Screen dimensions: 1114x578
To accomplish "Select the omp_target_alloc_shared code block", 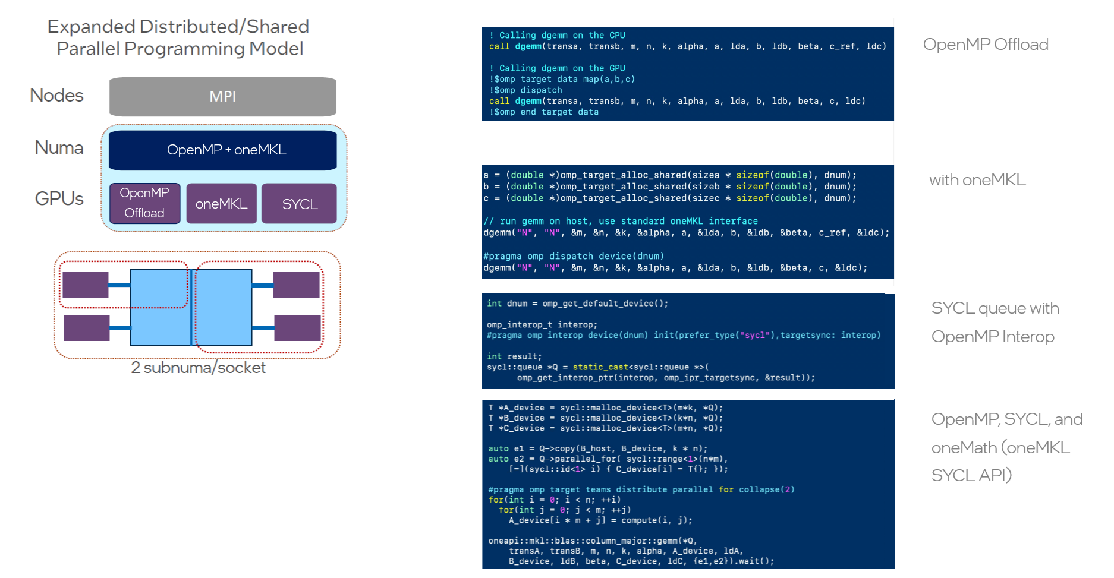I will 687,222.
